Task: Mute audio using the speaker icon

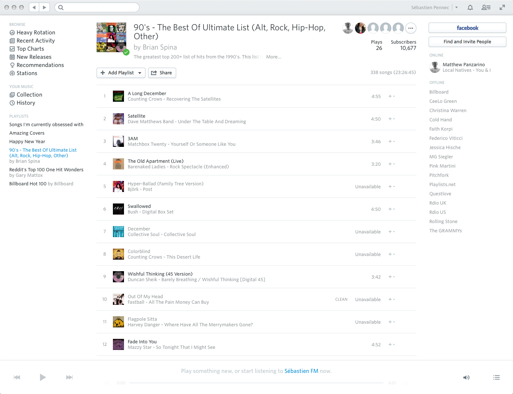Action: (466, 377)
